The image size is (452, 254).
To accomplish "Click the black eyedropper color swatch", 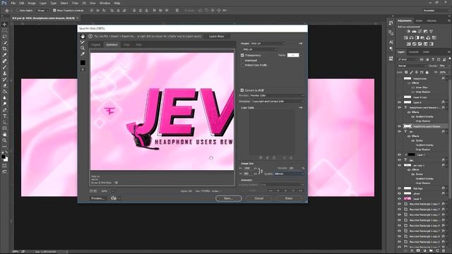I will pyautogui.click(x=83, y=63).
